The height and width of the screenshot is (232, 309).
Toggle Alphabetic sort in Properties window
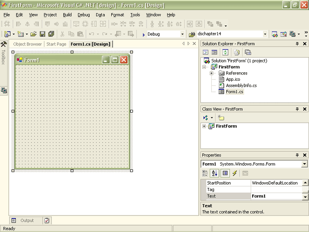pos(214,173)
